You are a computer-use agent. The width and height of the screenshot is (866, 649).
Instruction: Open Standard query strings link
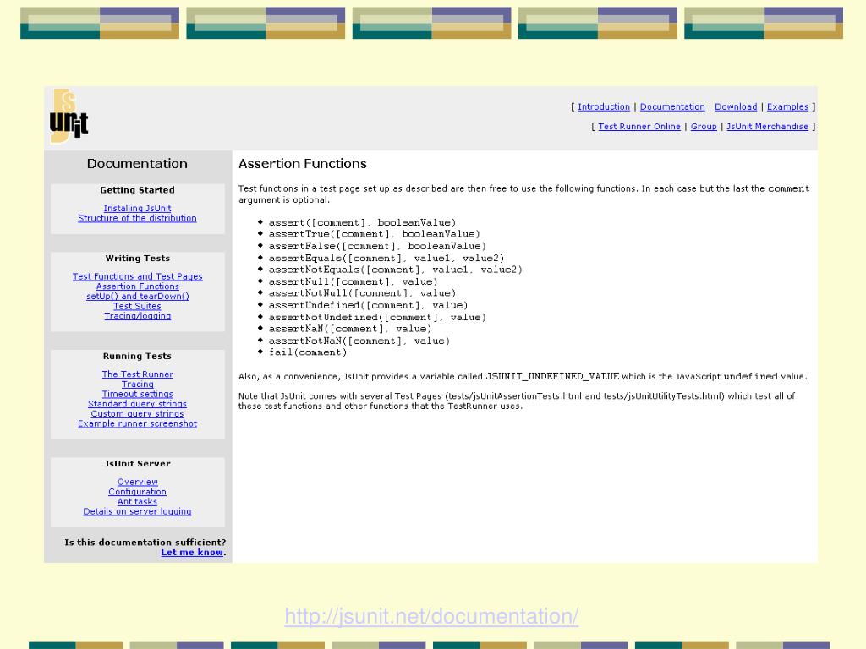click(x=138, y=404)
